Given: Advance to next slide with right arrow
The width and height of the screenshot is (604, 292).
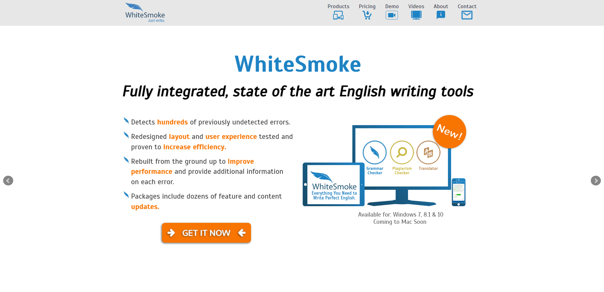Looking at the screenshot, I should pos(596,180).
